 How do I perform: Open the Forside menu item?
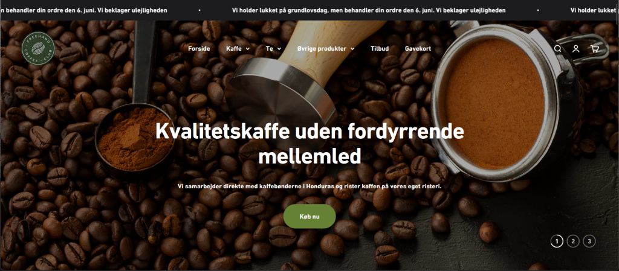199,49
